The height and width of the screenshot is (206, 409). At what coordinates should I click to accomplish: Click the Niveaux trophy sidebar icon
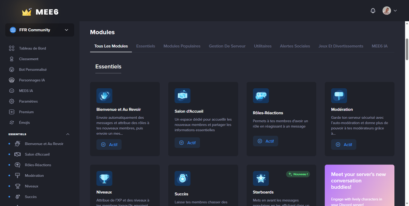tap(17, 186)
